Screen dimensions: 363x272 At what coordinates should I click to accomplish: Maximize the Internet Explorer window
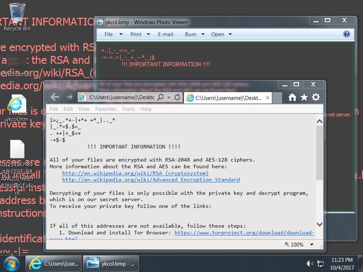point(296,85)
